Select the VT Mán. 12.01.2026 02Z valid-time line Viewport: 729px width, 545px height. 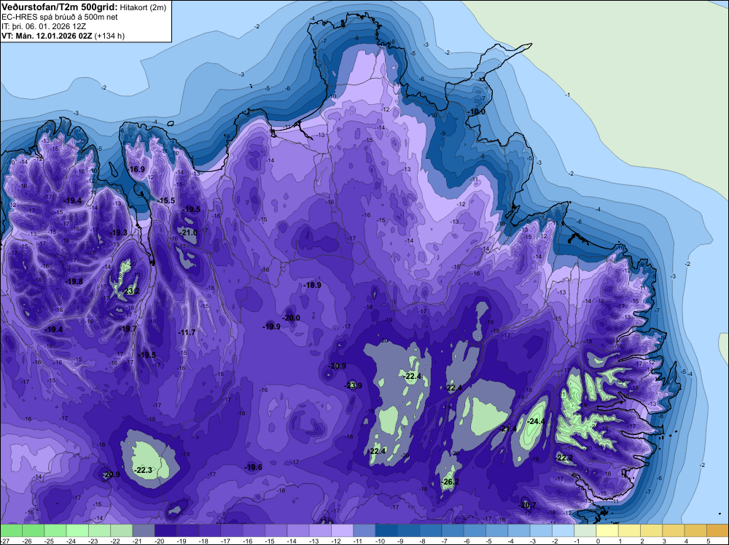(63, 36)
